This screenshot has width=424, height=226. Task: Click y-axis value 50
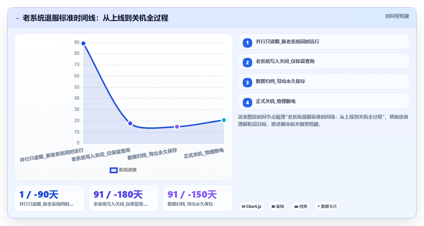tap(77, 87)
